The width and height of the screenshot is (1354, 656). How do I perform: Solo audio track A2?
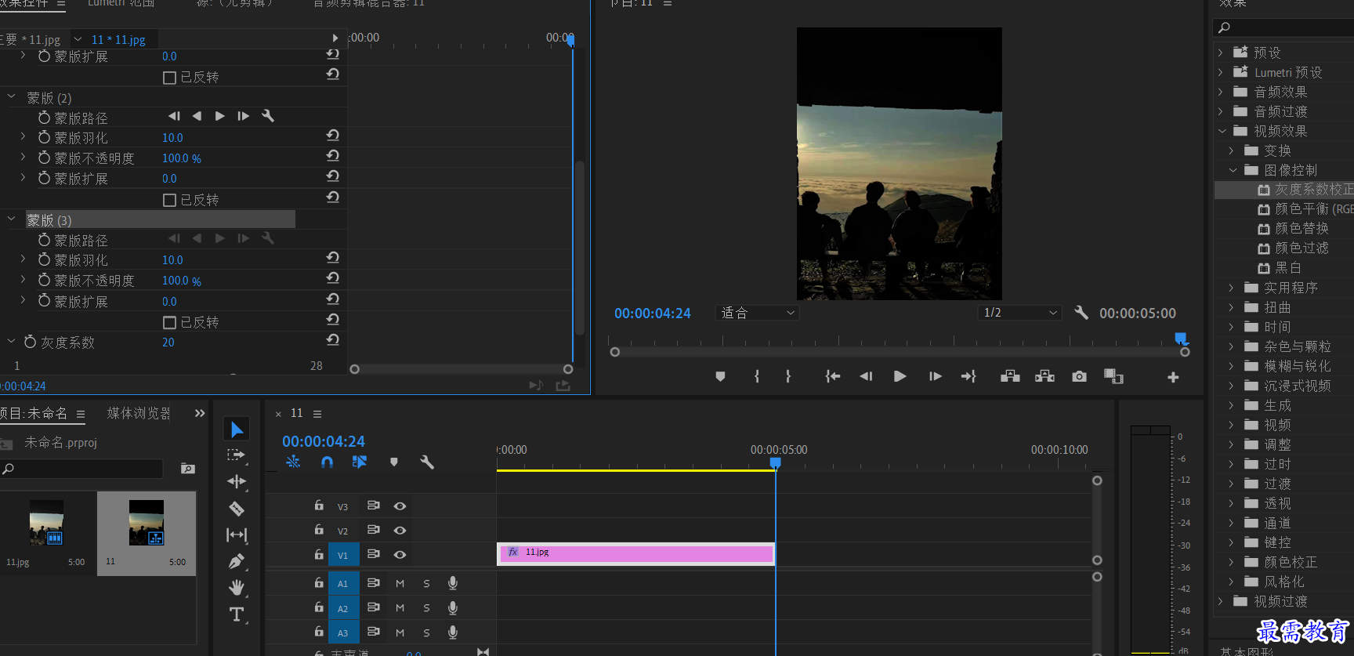point(426,608)
